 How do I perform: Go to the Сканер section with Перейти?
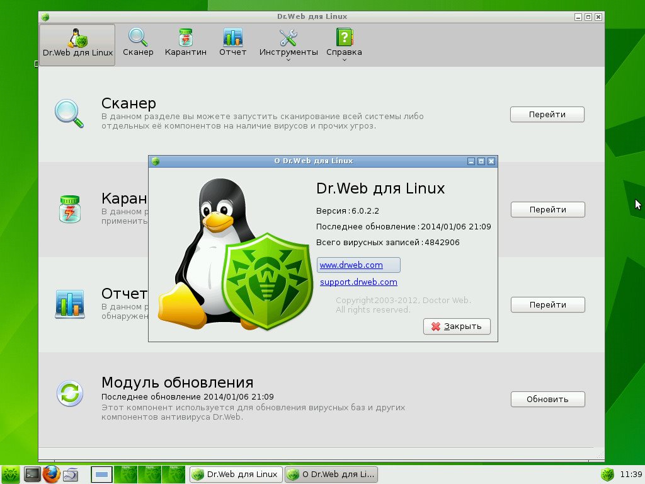point(547,115)
